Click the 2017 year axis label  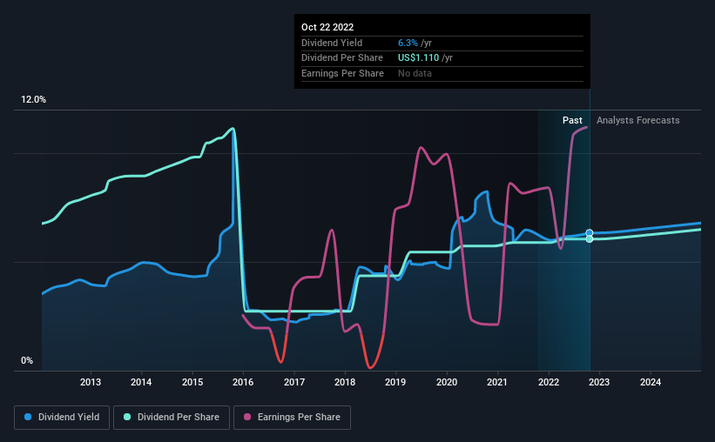click(294, 382)
